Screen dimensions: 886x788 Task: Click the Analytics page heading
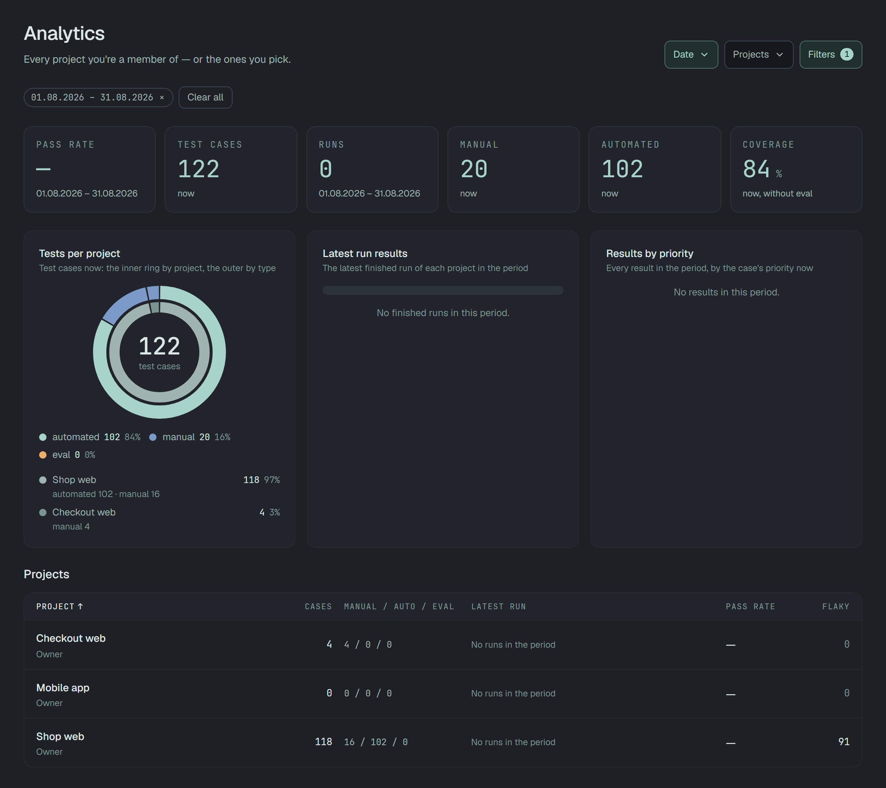click(64, 33)
